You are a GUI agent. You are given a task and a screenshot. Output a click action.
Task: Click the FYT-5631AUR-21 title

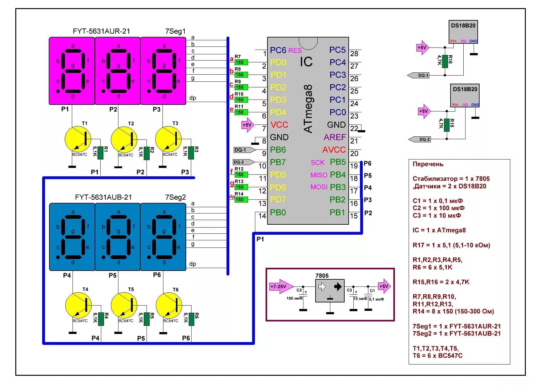click(101, 31)
